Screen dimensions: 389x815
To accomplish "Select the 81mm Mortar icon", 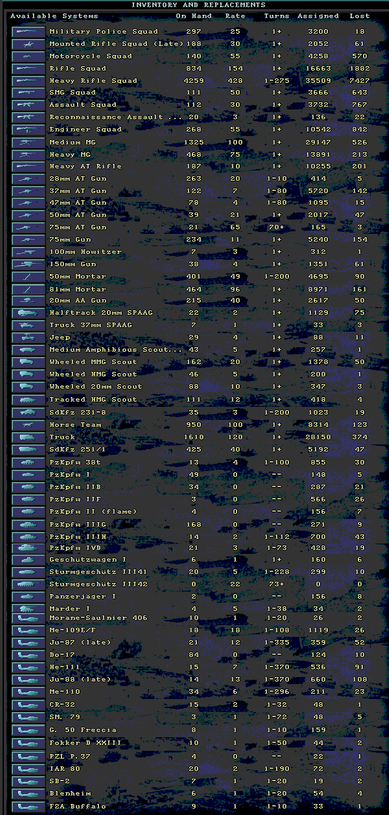I will point(29,289).
